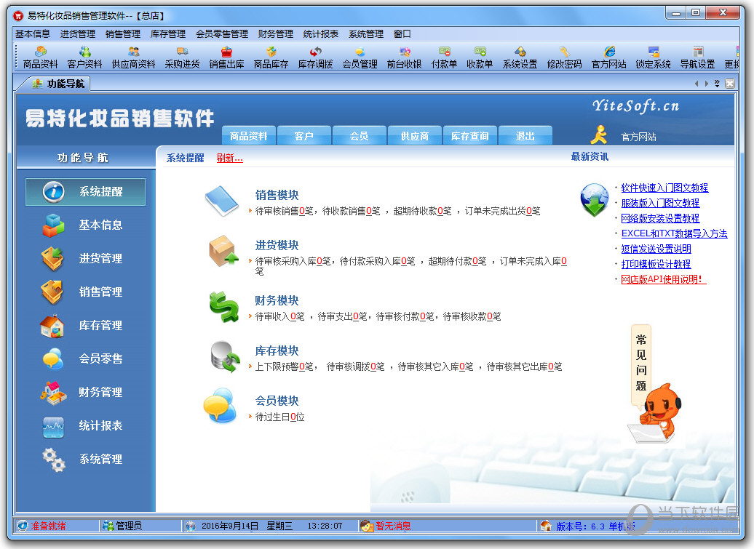This screenshot has height=549, width=754.
Task: Select 会员零售 in navigation sidebar
Action: pyautogui.click(x=86, y=358)
